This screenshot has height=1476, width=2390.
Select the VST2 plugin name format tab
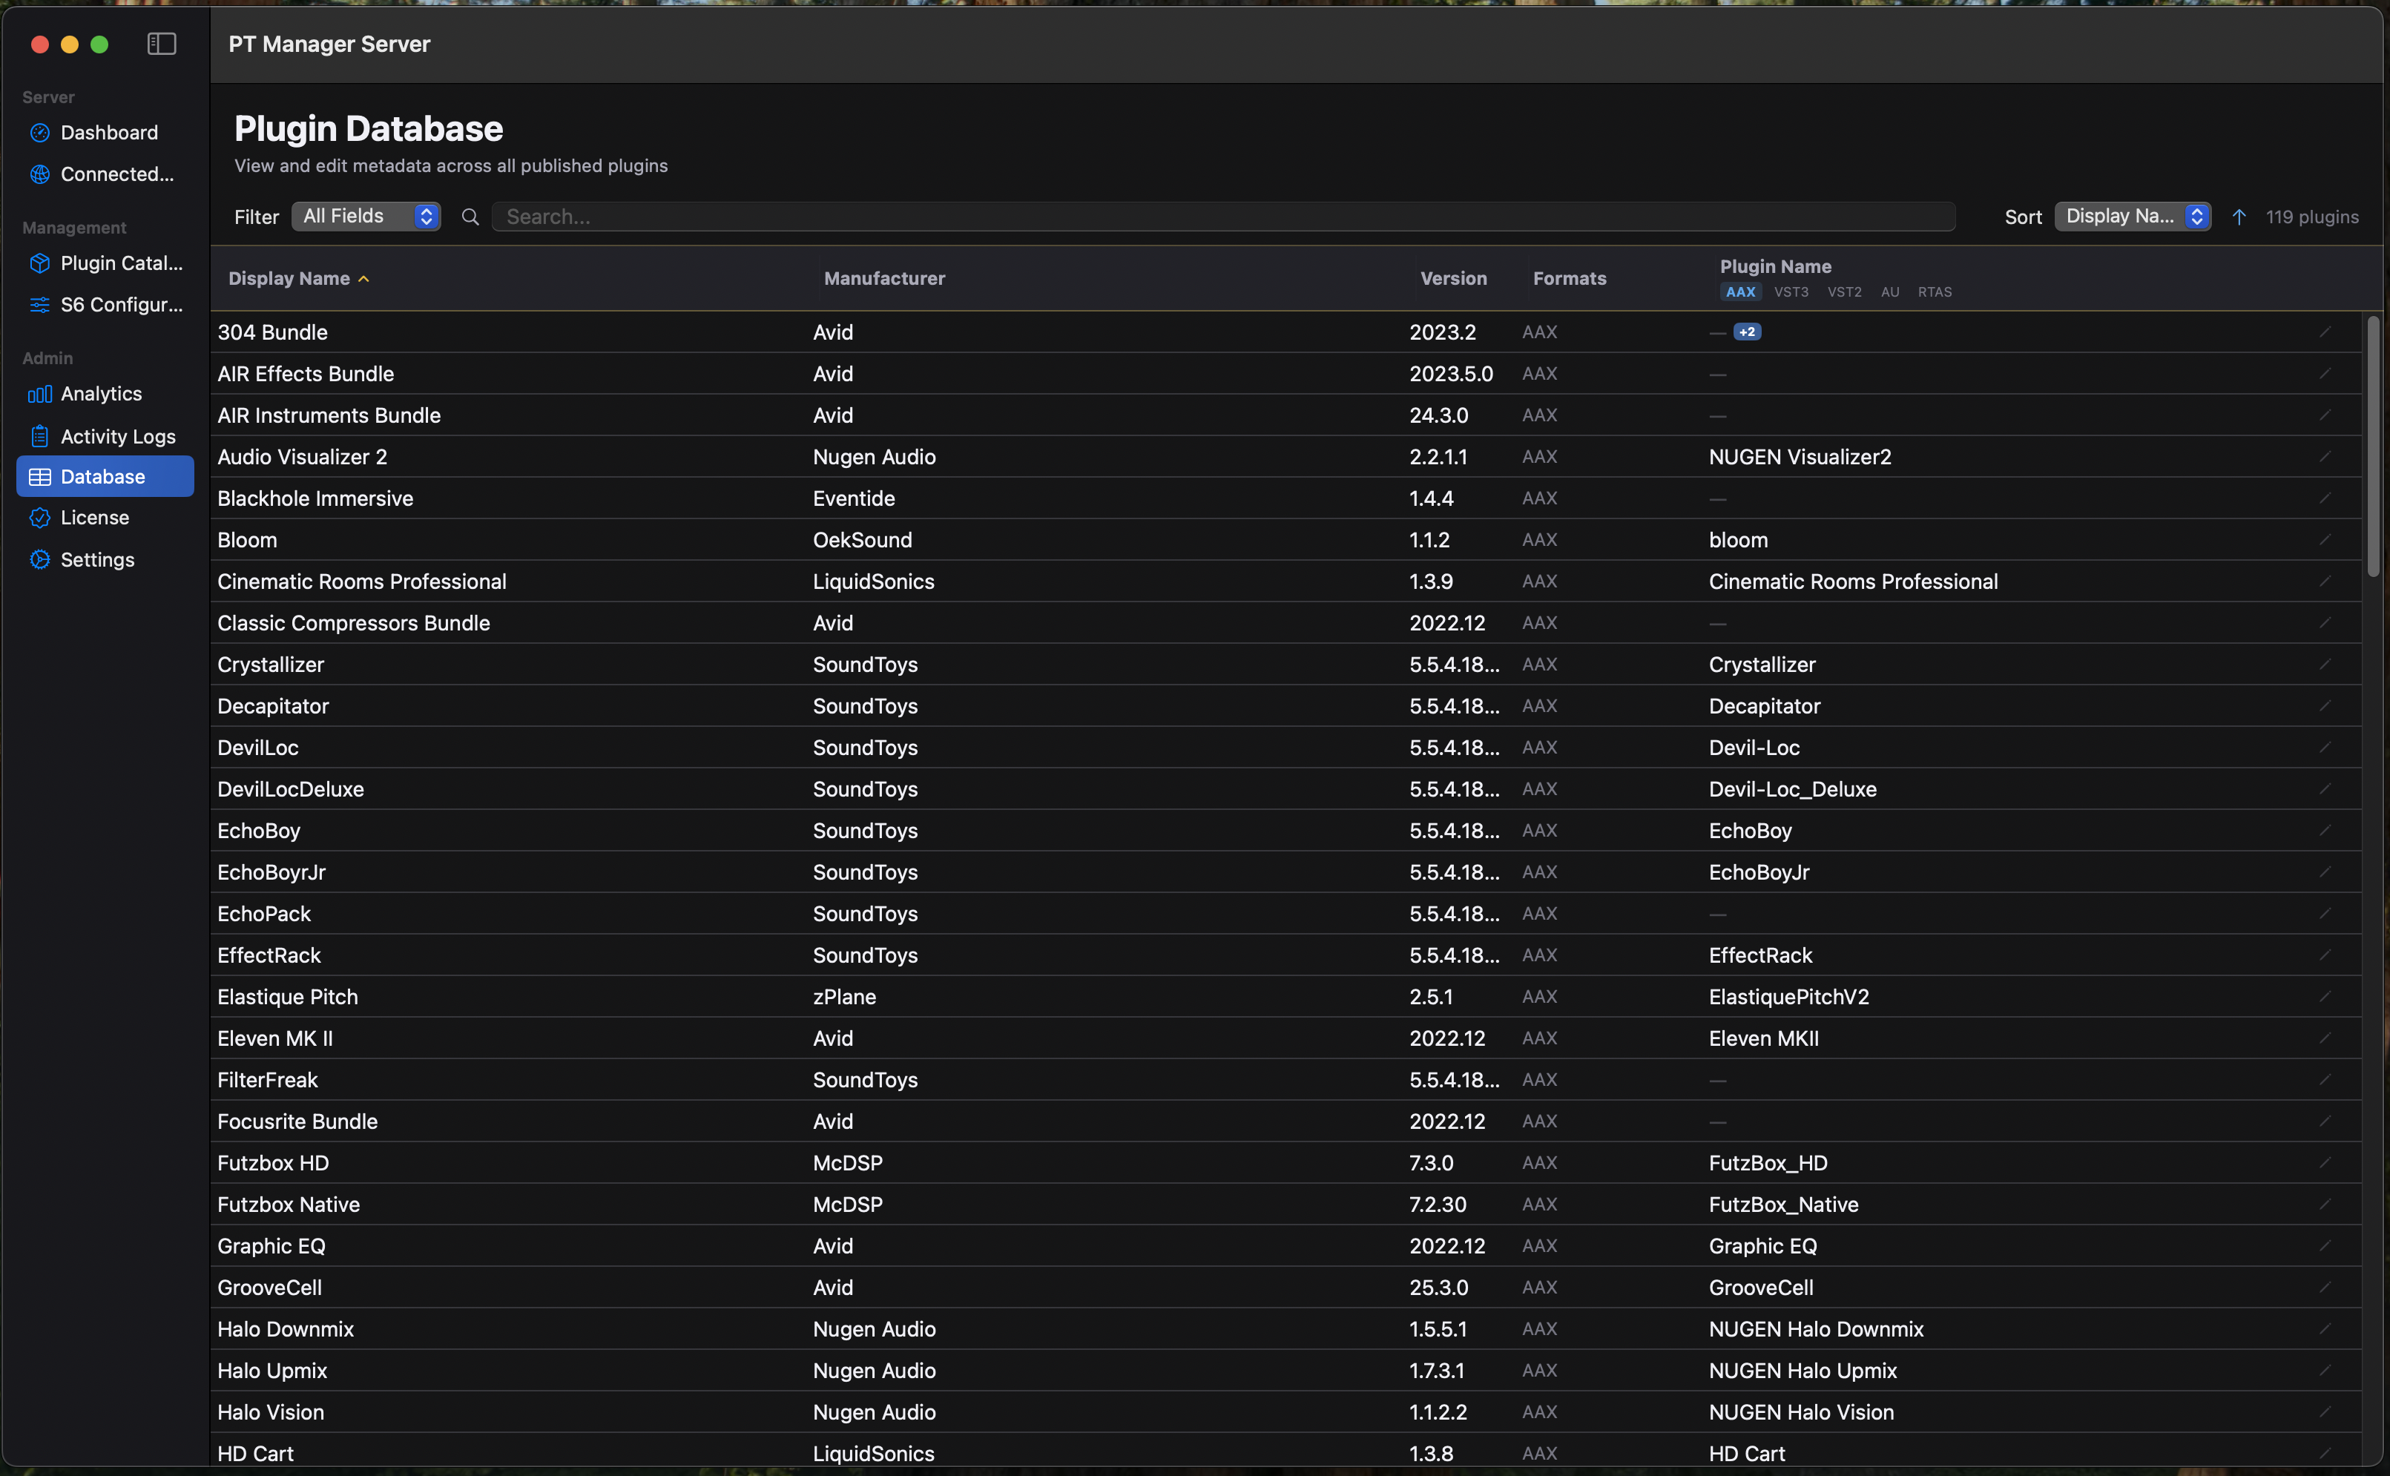pos(1844,293)
